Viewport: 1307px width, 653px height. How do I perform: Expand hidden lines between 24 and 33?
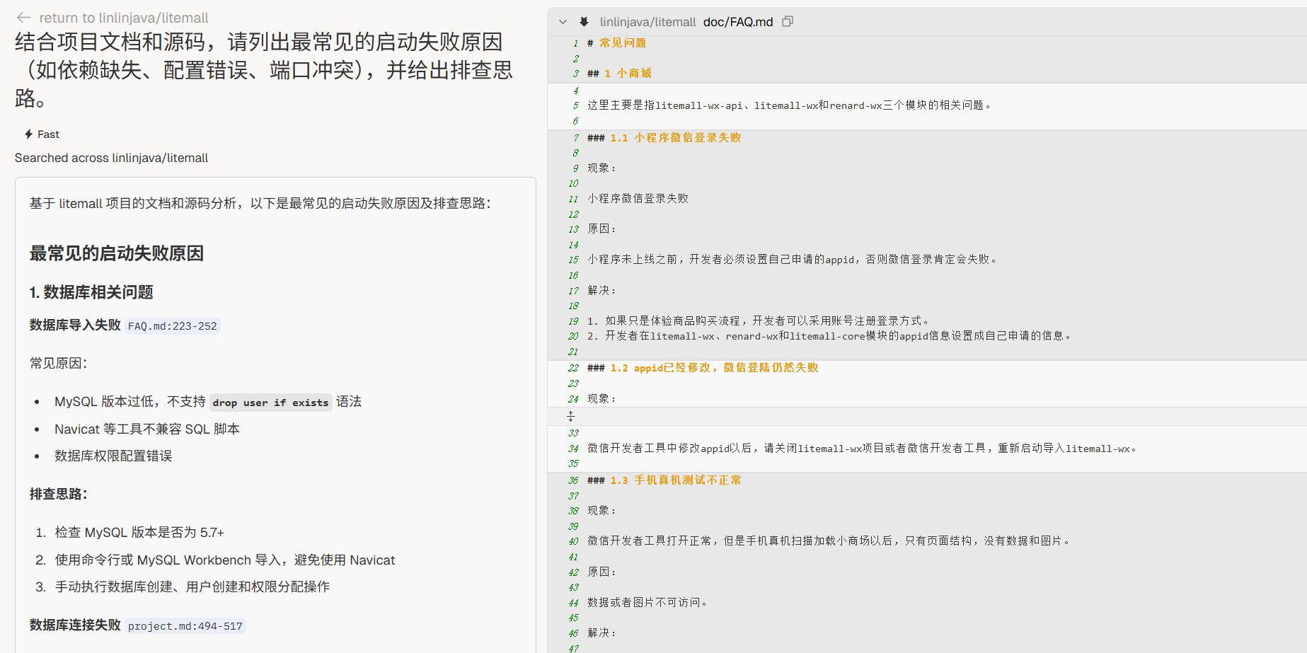[x=570, y=417]
